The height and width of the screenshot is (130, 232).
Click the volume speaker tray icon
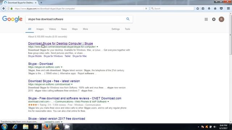click(215, 127)
